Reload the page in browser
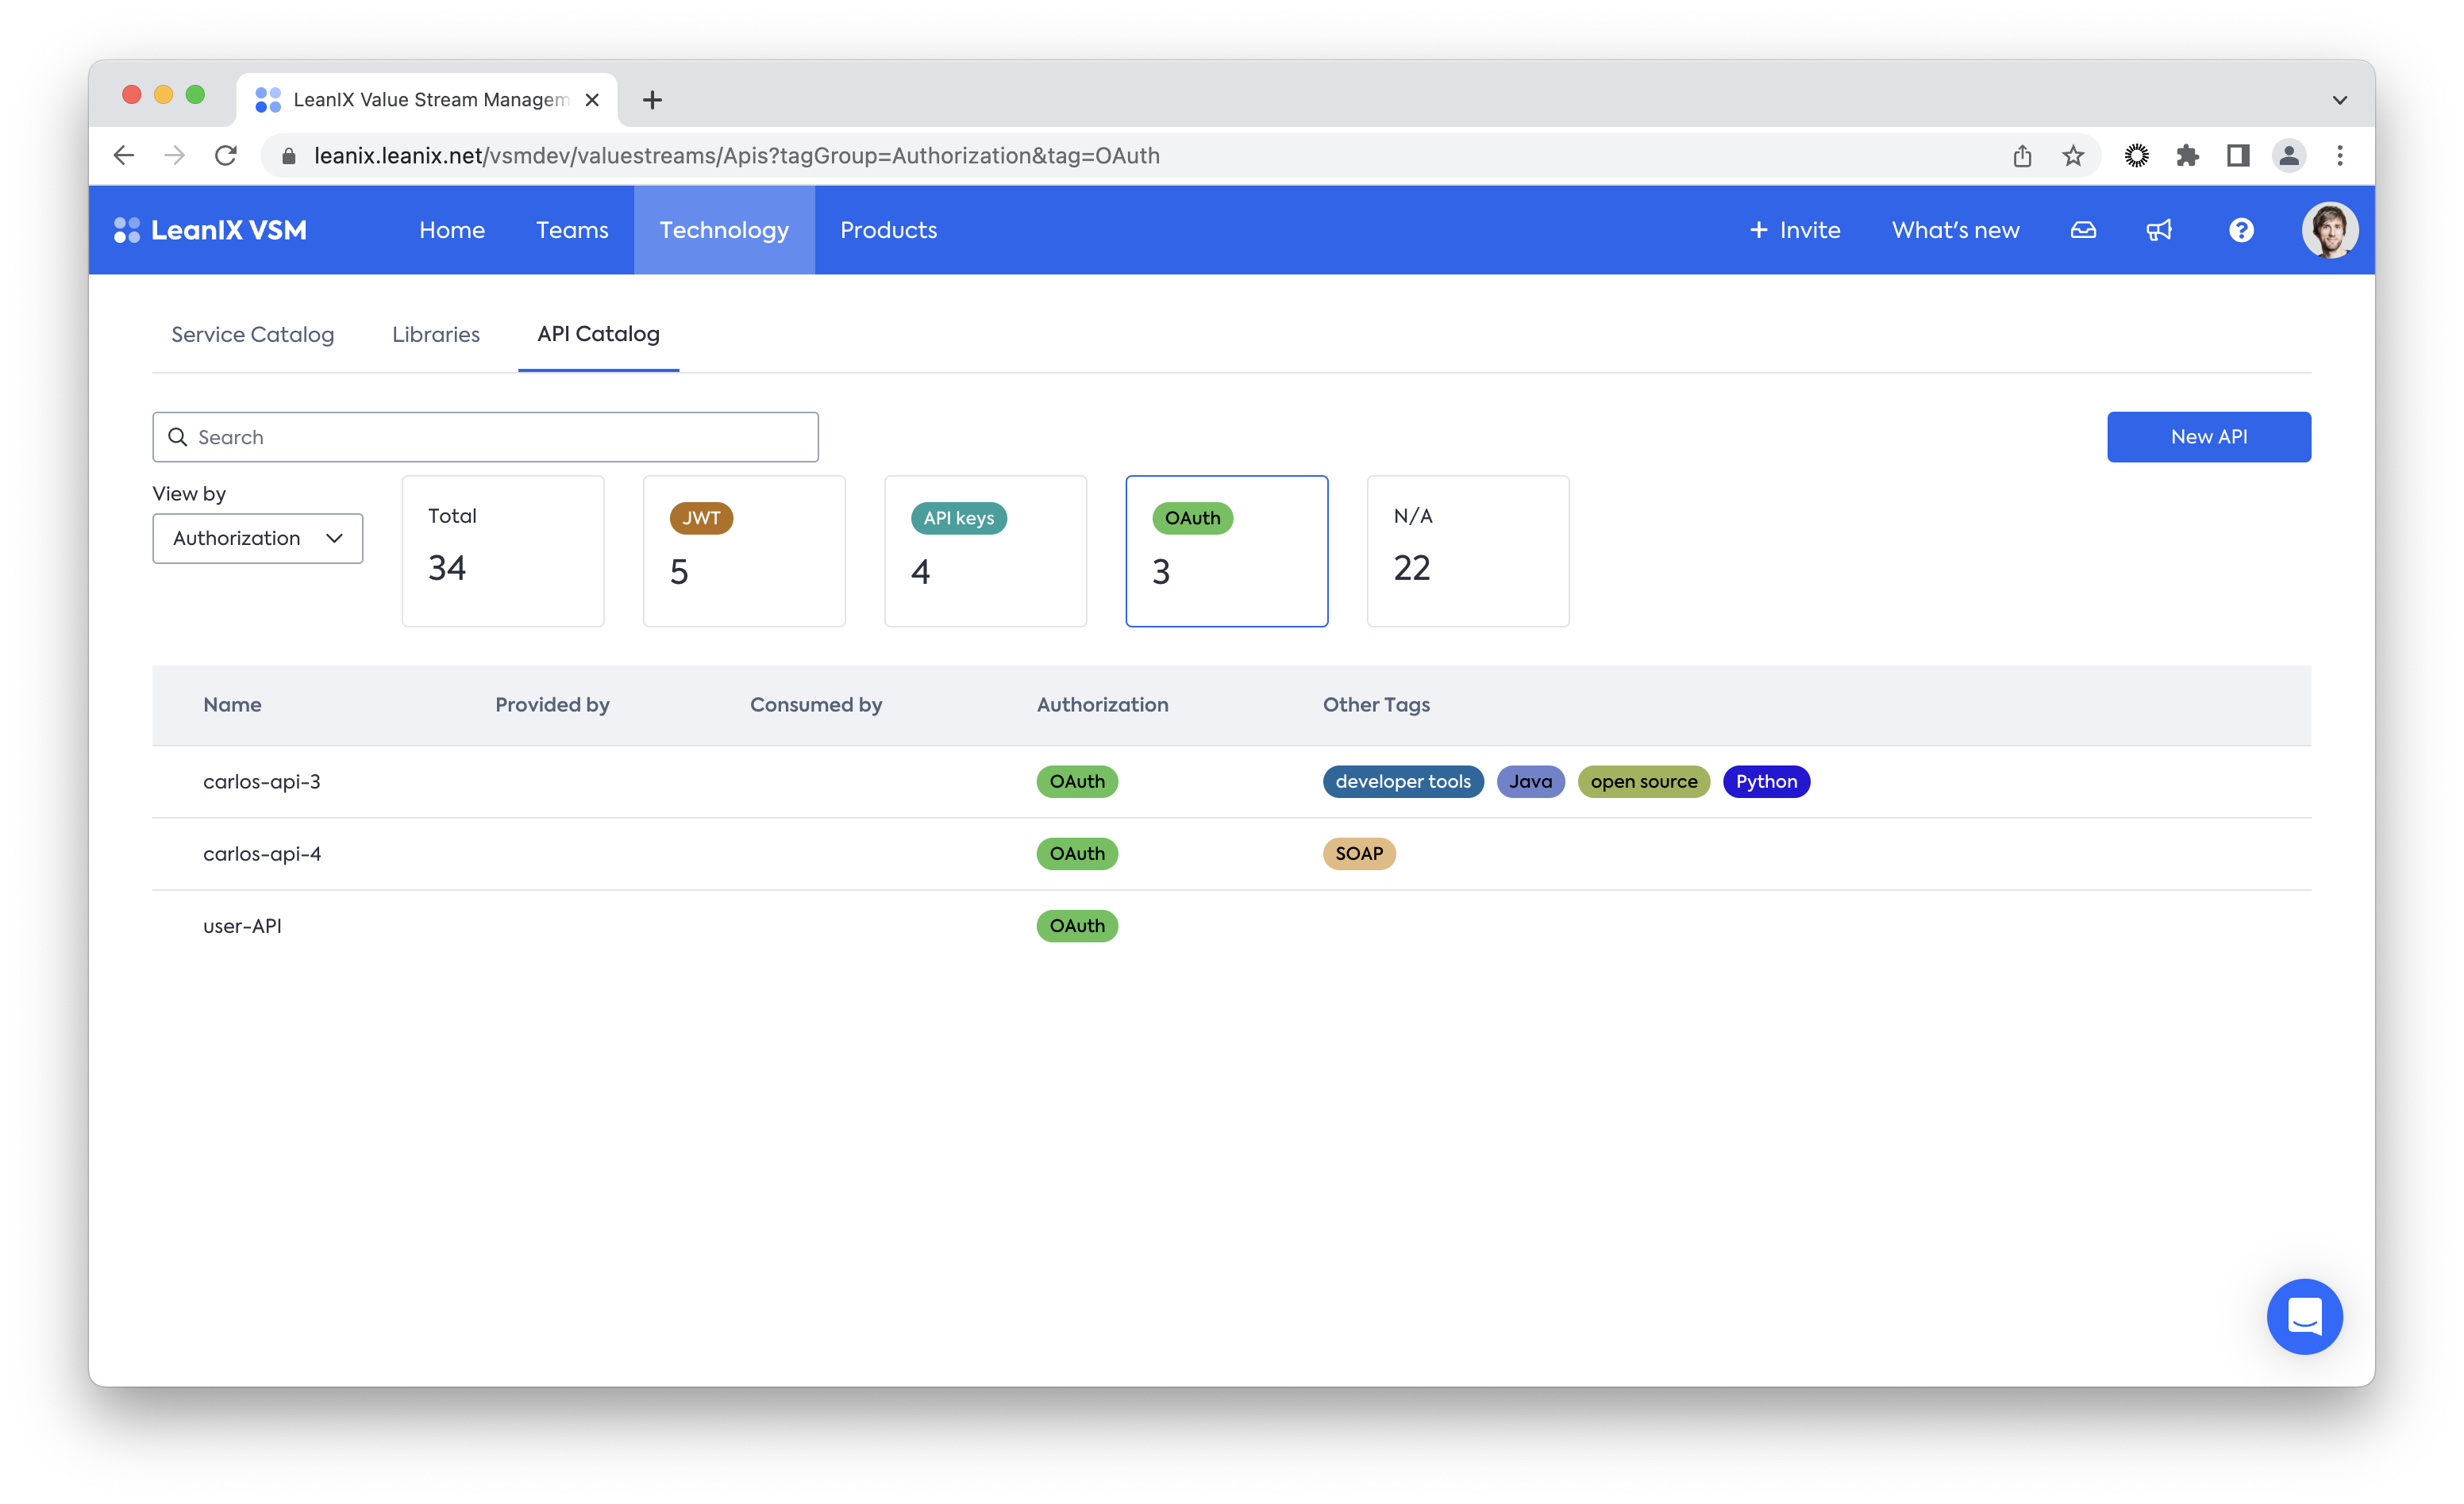This screenshot has height=1504, width=2464. [226, 156]
